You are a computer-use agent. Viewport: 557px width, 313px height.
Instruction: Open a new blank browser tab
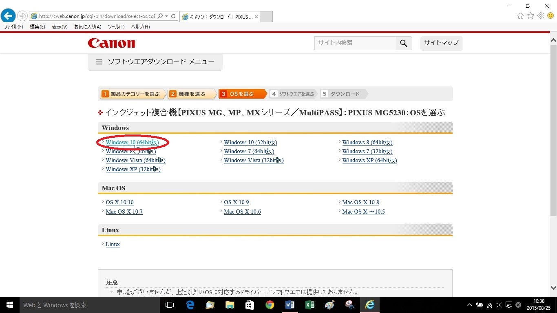[x=266, y=17]
